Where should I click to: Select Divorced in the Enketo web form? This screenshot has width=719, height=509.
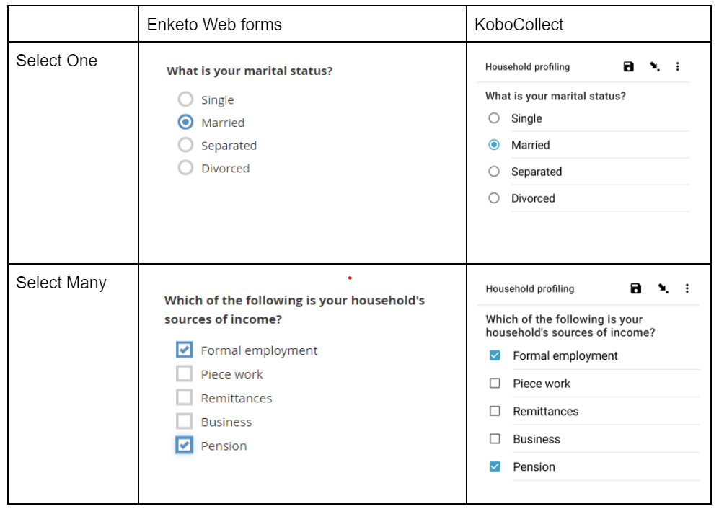(x=185, y=168)
